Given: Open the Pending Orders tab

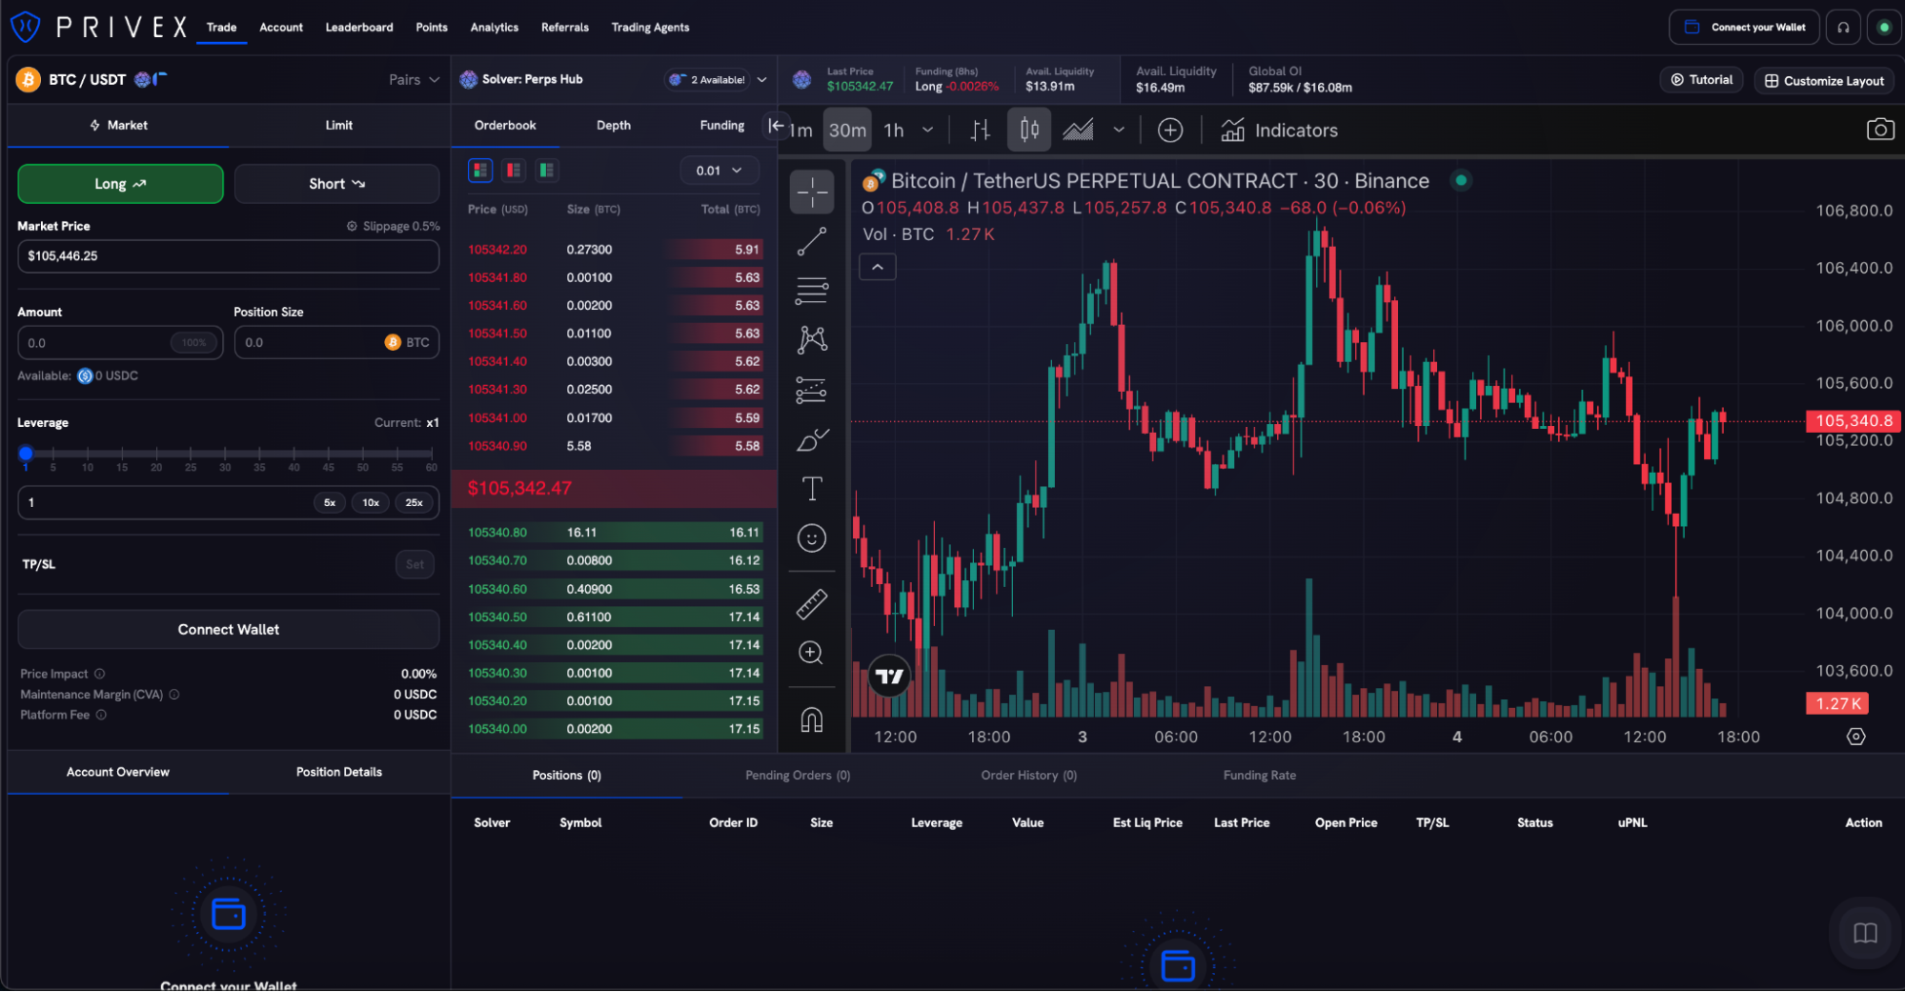Looking at the screenshot, I should coord(797,775).
